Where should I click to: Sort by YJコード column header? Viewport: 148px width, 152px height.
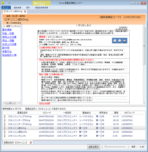tap(47, 113)
